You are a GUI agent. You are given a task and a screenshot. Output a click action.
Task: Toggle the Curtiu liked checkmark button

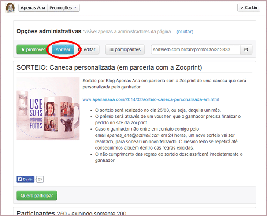point(248,8)
